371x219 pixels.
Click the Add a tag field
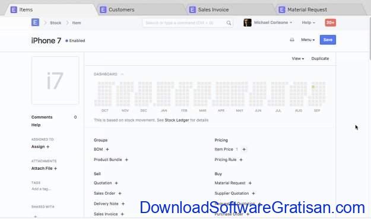coord(41,189)
